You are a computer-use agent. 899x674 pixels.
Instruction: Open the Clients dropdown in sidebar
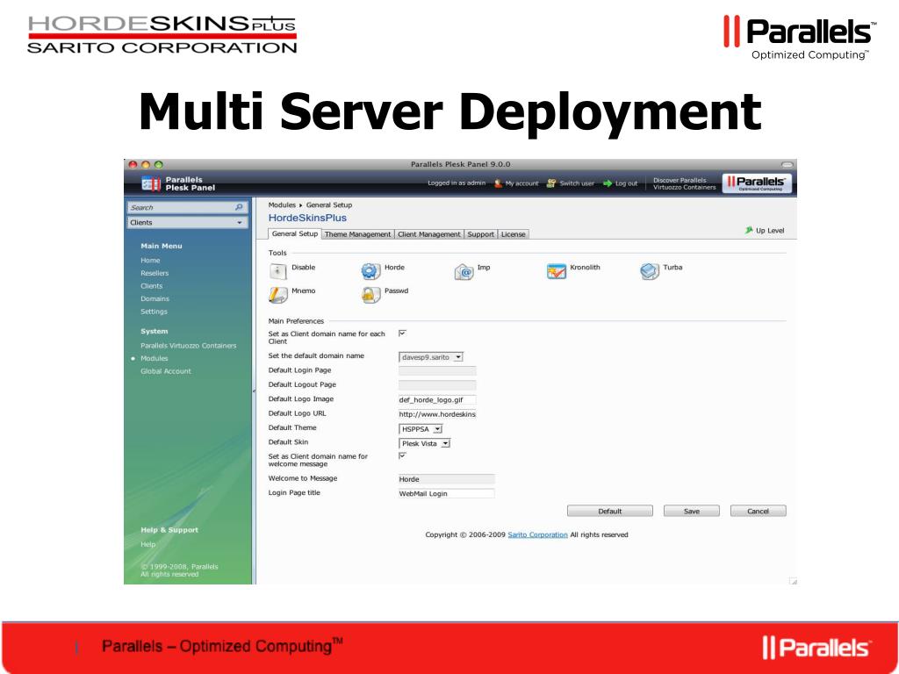pos(188,222)
